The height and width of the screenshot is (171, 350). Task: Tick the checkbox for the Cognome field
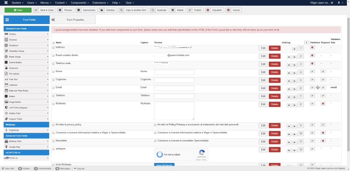pos(53,80)
